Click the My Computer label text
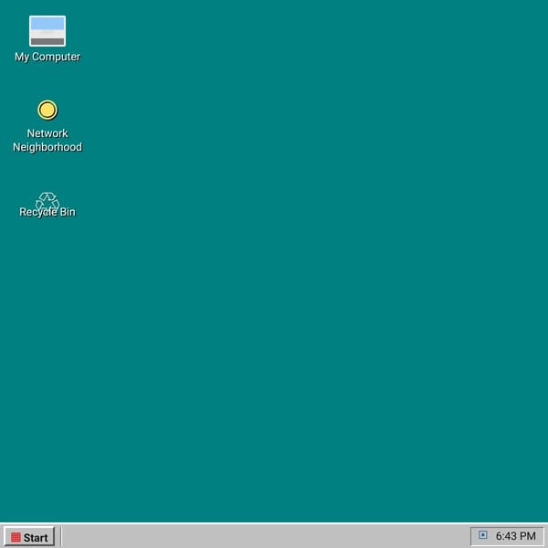548x548 pixels. point(47,57)
